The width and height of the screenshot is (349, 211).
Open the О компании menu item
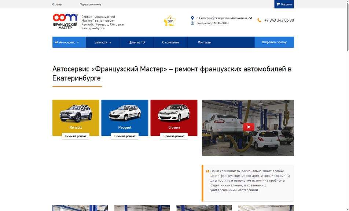[x=170, y=42]
